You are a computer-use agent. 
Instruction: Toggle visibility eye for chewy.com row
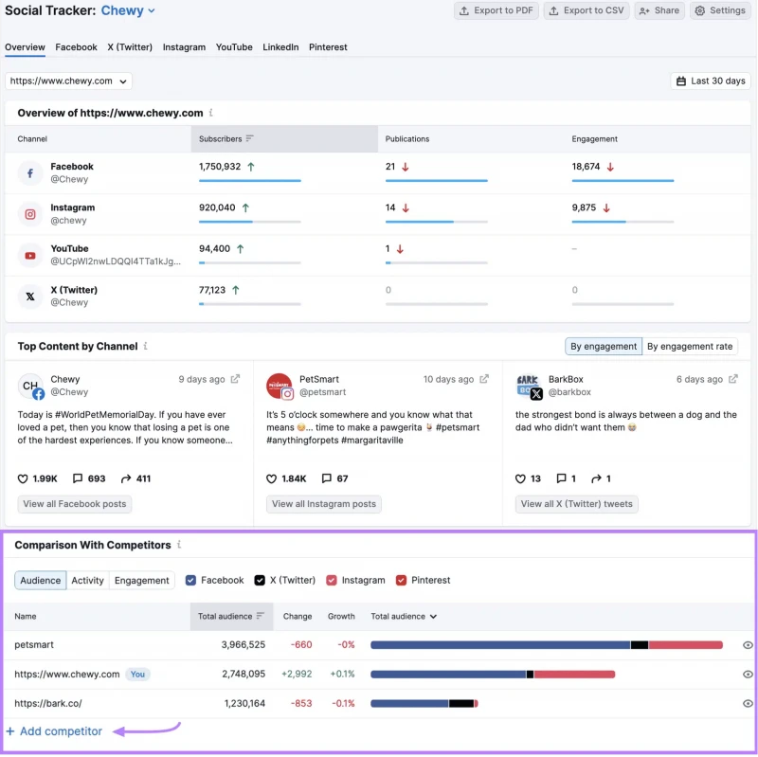(x=748, y=675)
